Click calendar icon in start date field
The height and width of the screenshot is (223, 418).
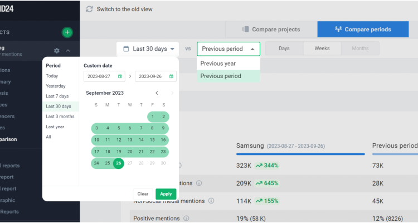pos(120,76)
